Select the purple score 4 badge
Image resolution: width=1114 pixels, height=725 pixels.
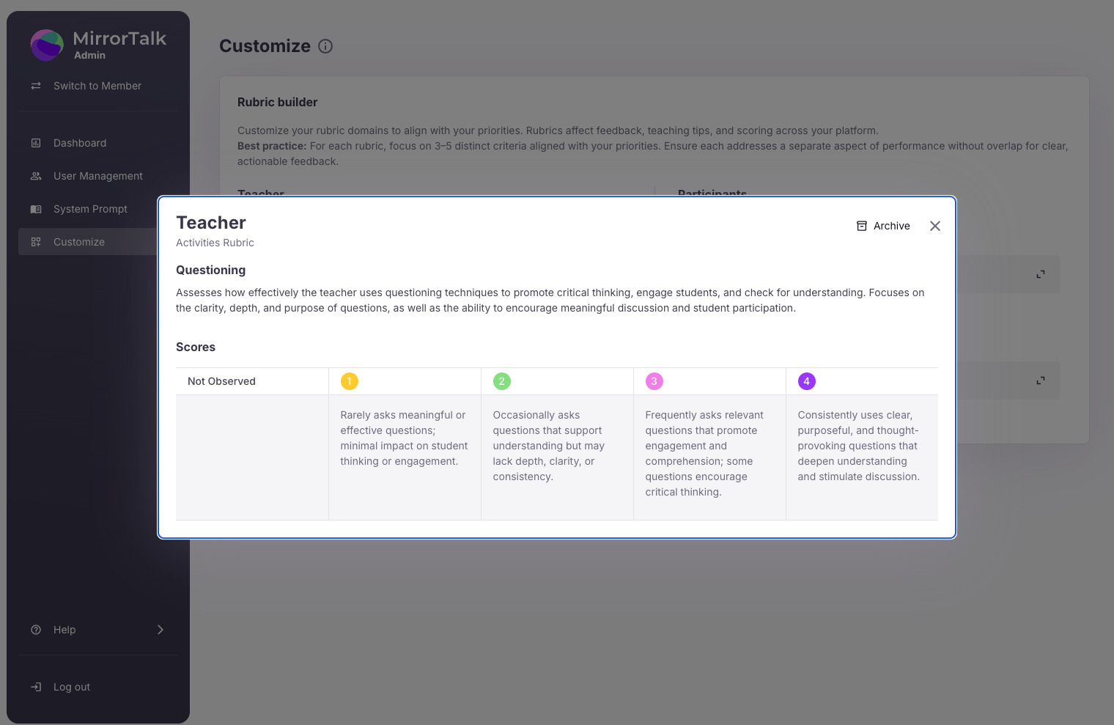[806, 381]
